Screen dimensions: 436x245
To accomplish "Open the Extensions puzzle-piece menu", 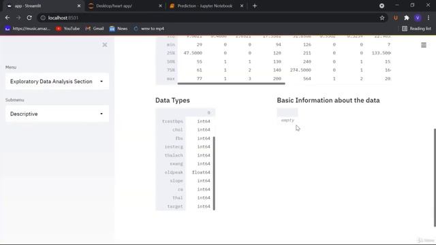I will [407, 18].
